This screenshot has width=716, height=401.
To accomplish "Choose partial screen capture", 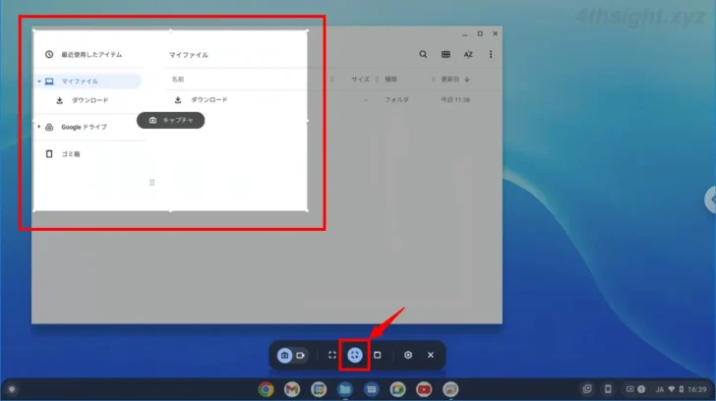I will tap(355, 355).
